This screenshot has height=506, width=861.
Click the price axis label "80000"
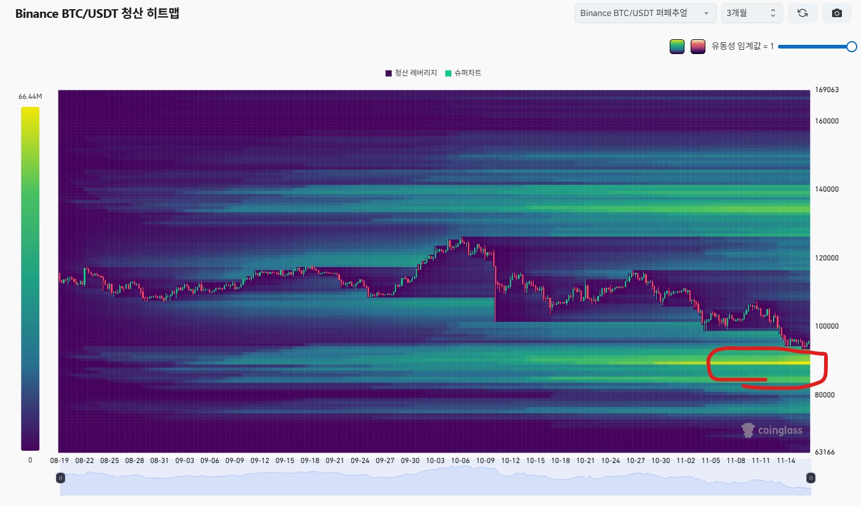(824, 395)
